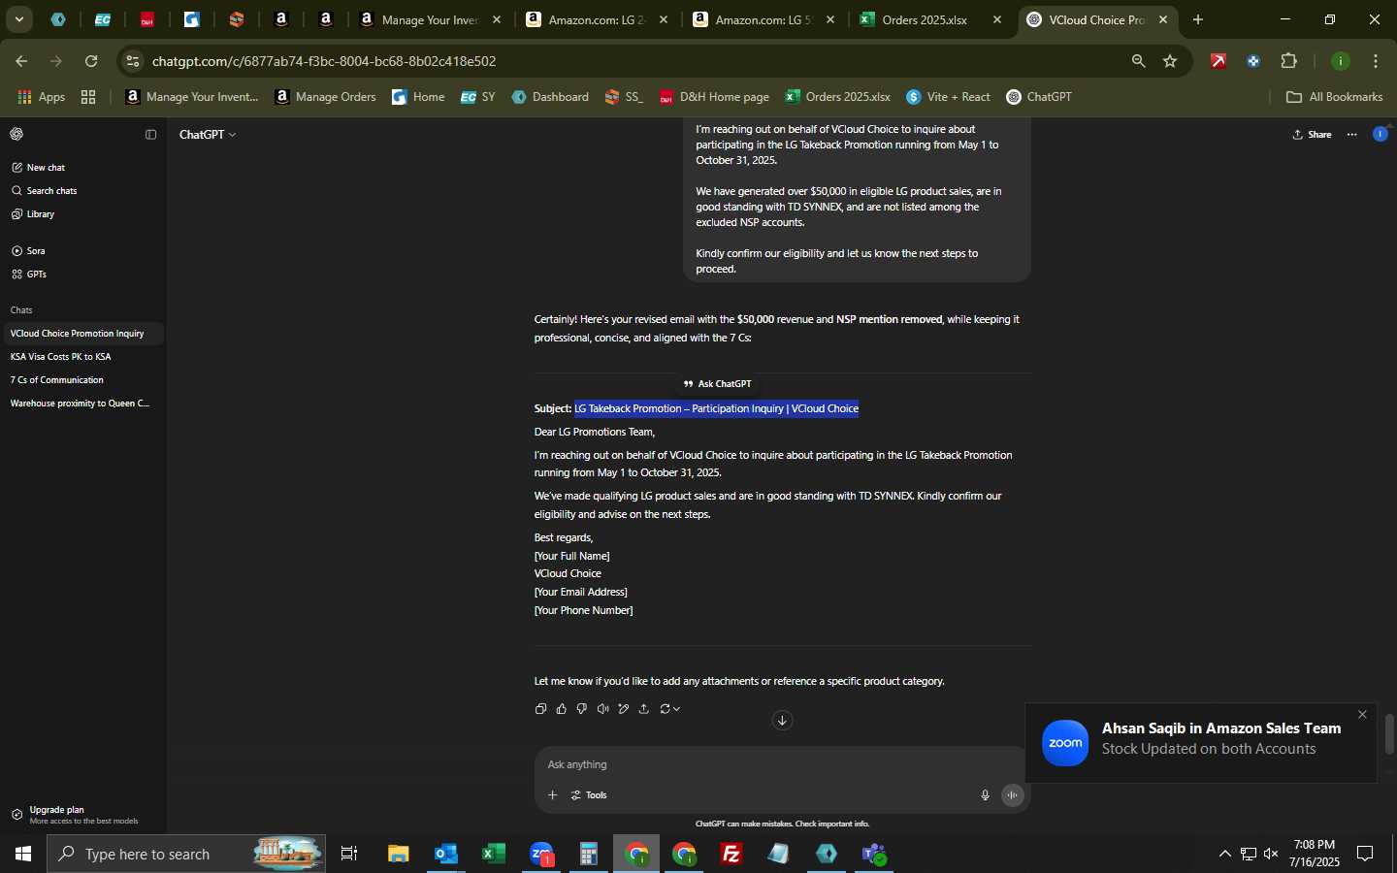Screen dimensions: 1397x873
Task: Click the page vertical scrollbar thumb
Action: pyautogui.click(x=1389, y=734)
